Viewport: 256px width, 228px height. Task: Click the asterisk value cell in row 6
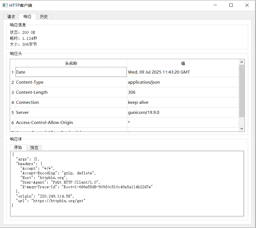[x=183, y=122]
